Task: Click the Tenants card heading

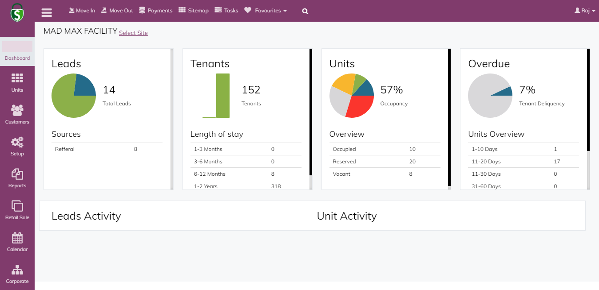Action: 210,64
